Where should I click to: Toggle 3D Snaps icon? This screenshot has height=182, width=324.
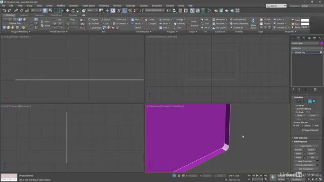tap(119, 11)
